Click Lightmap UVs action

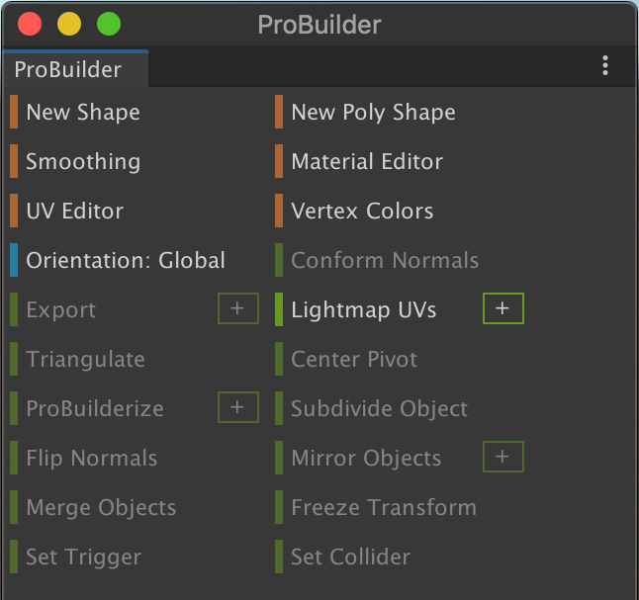pos(363,310)
